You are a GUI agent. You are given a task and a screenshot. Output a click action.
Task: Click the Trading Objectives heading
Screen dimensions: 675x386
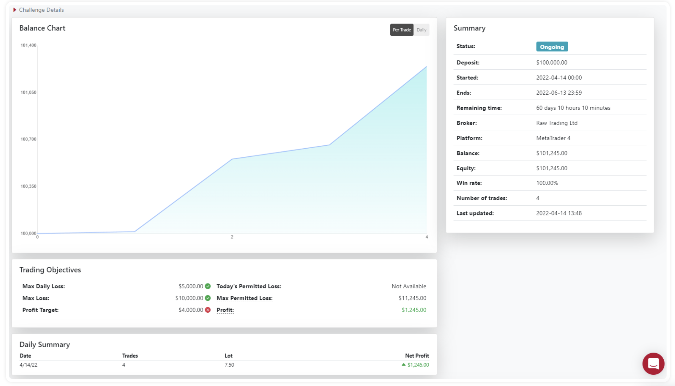(x=50, y=270)
